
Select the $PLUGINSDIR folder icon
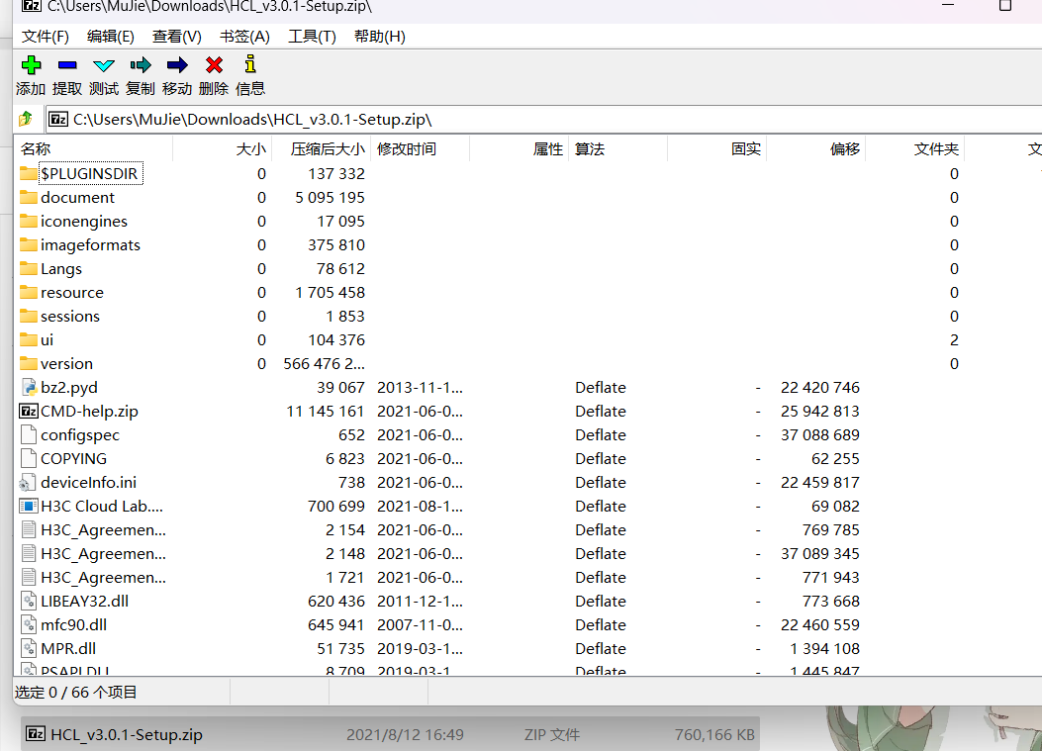[x=29, y=173]
